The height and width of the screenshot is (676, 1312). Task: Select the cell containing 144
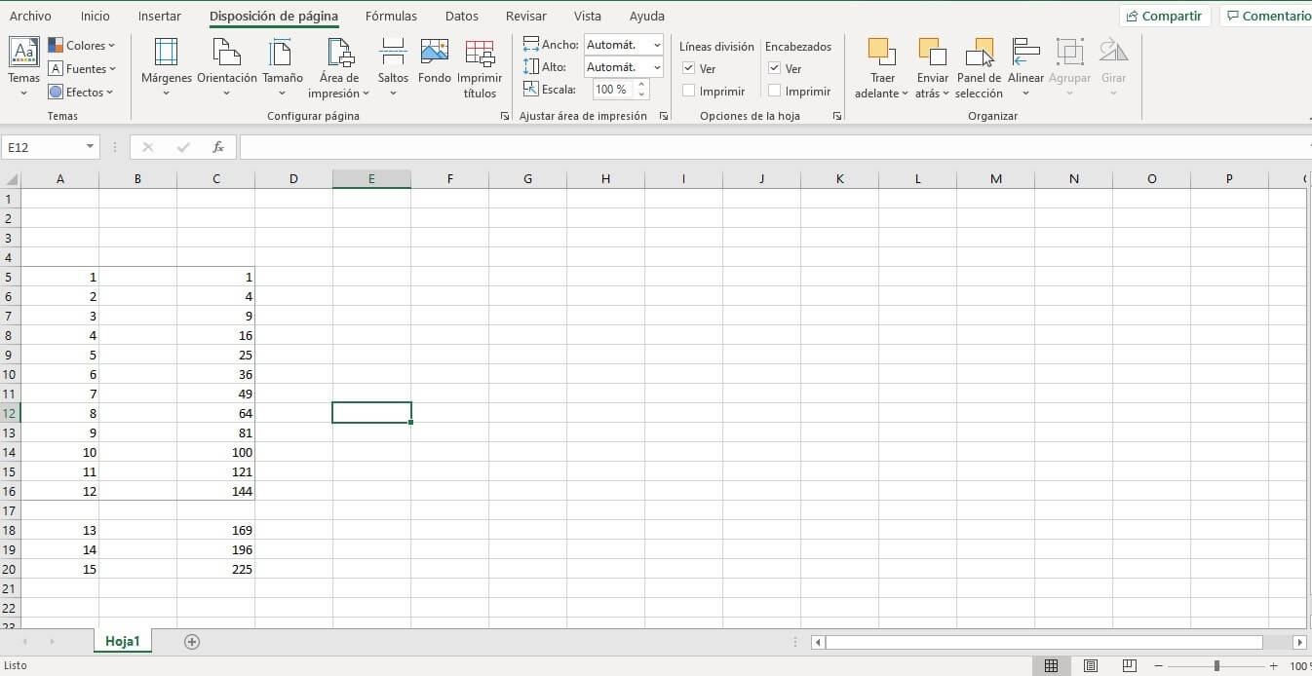pyautogui.click(x=215, y=491)
